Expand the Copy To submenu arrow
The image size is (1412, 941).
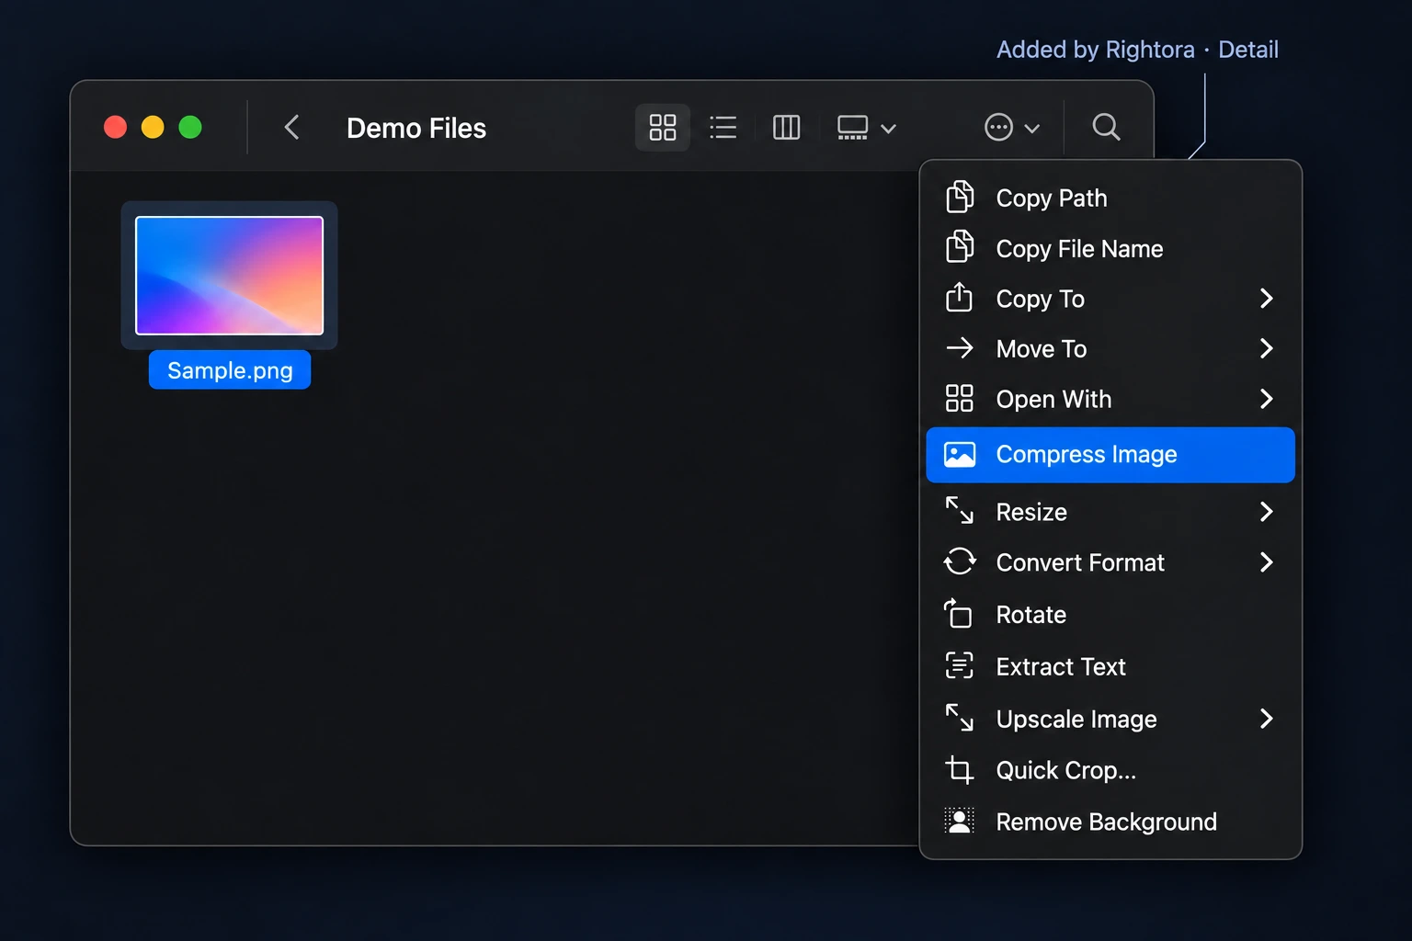pos(1266,298)
